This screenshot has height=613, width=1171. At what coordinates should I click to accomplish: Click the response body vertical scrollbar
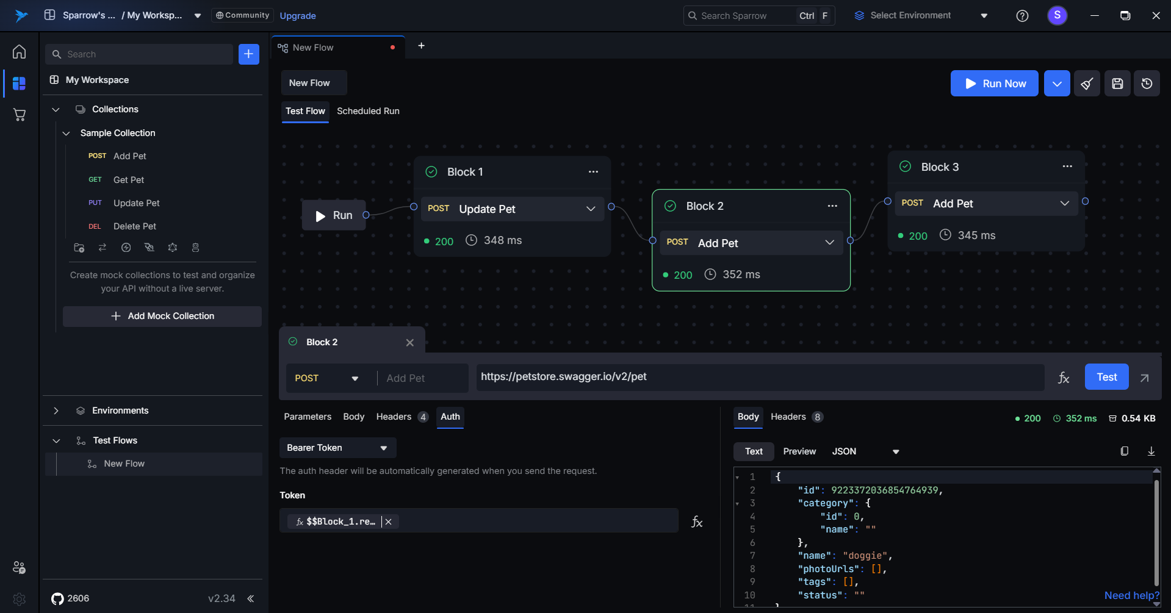pos(1156,531)
